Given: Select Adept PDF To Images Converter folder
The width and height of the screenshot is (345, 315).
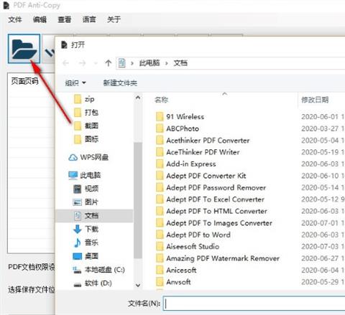Looking at the screenshot, I should point(214,223).
